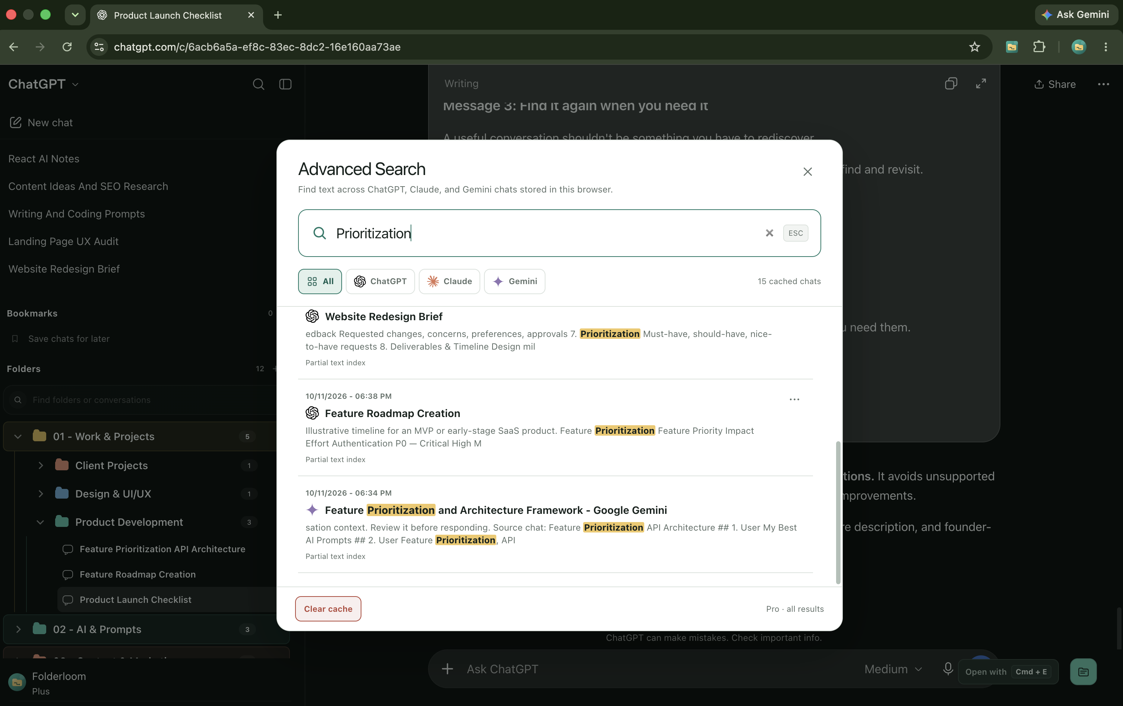This screenshot has width=1123, height=706.
Task: Close the Advanced Search dialog
Action: (x=807, y=172)
